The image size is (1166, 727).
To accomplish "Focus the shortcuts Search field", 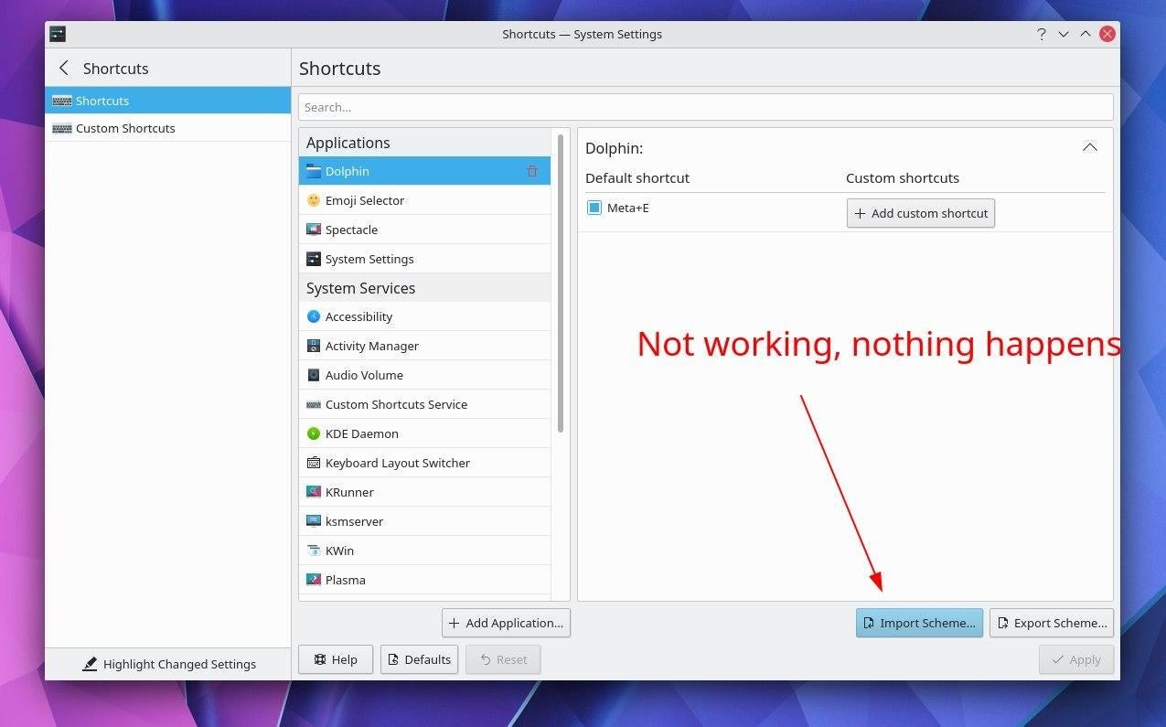I will [x=705, y=107].
